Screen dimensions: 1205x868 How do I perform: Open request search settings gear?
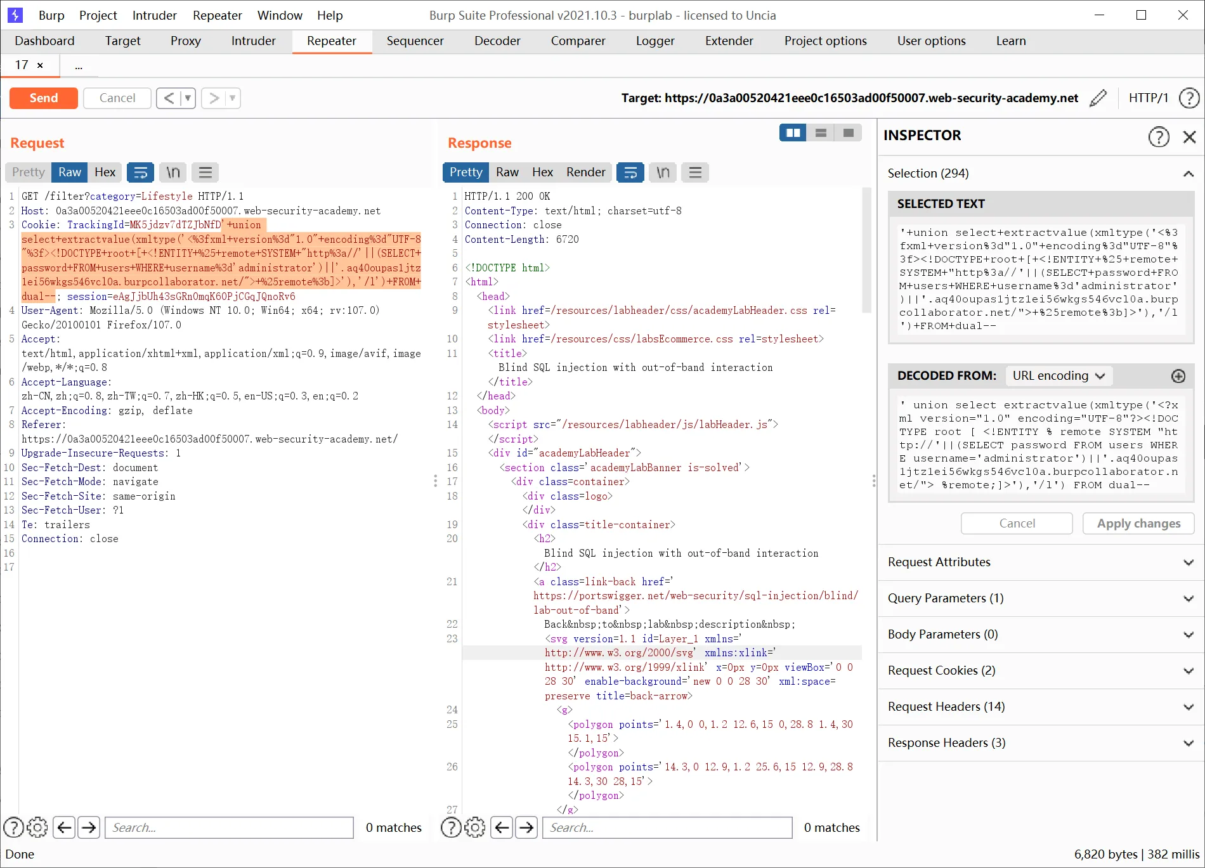point(37,827)
